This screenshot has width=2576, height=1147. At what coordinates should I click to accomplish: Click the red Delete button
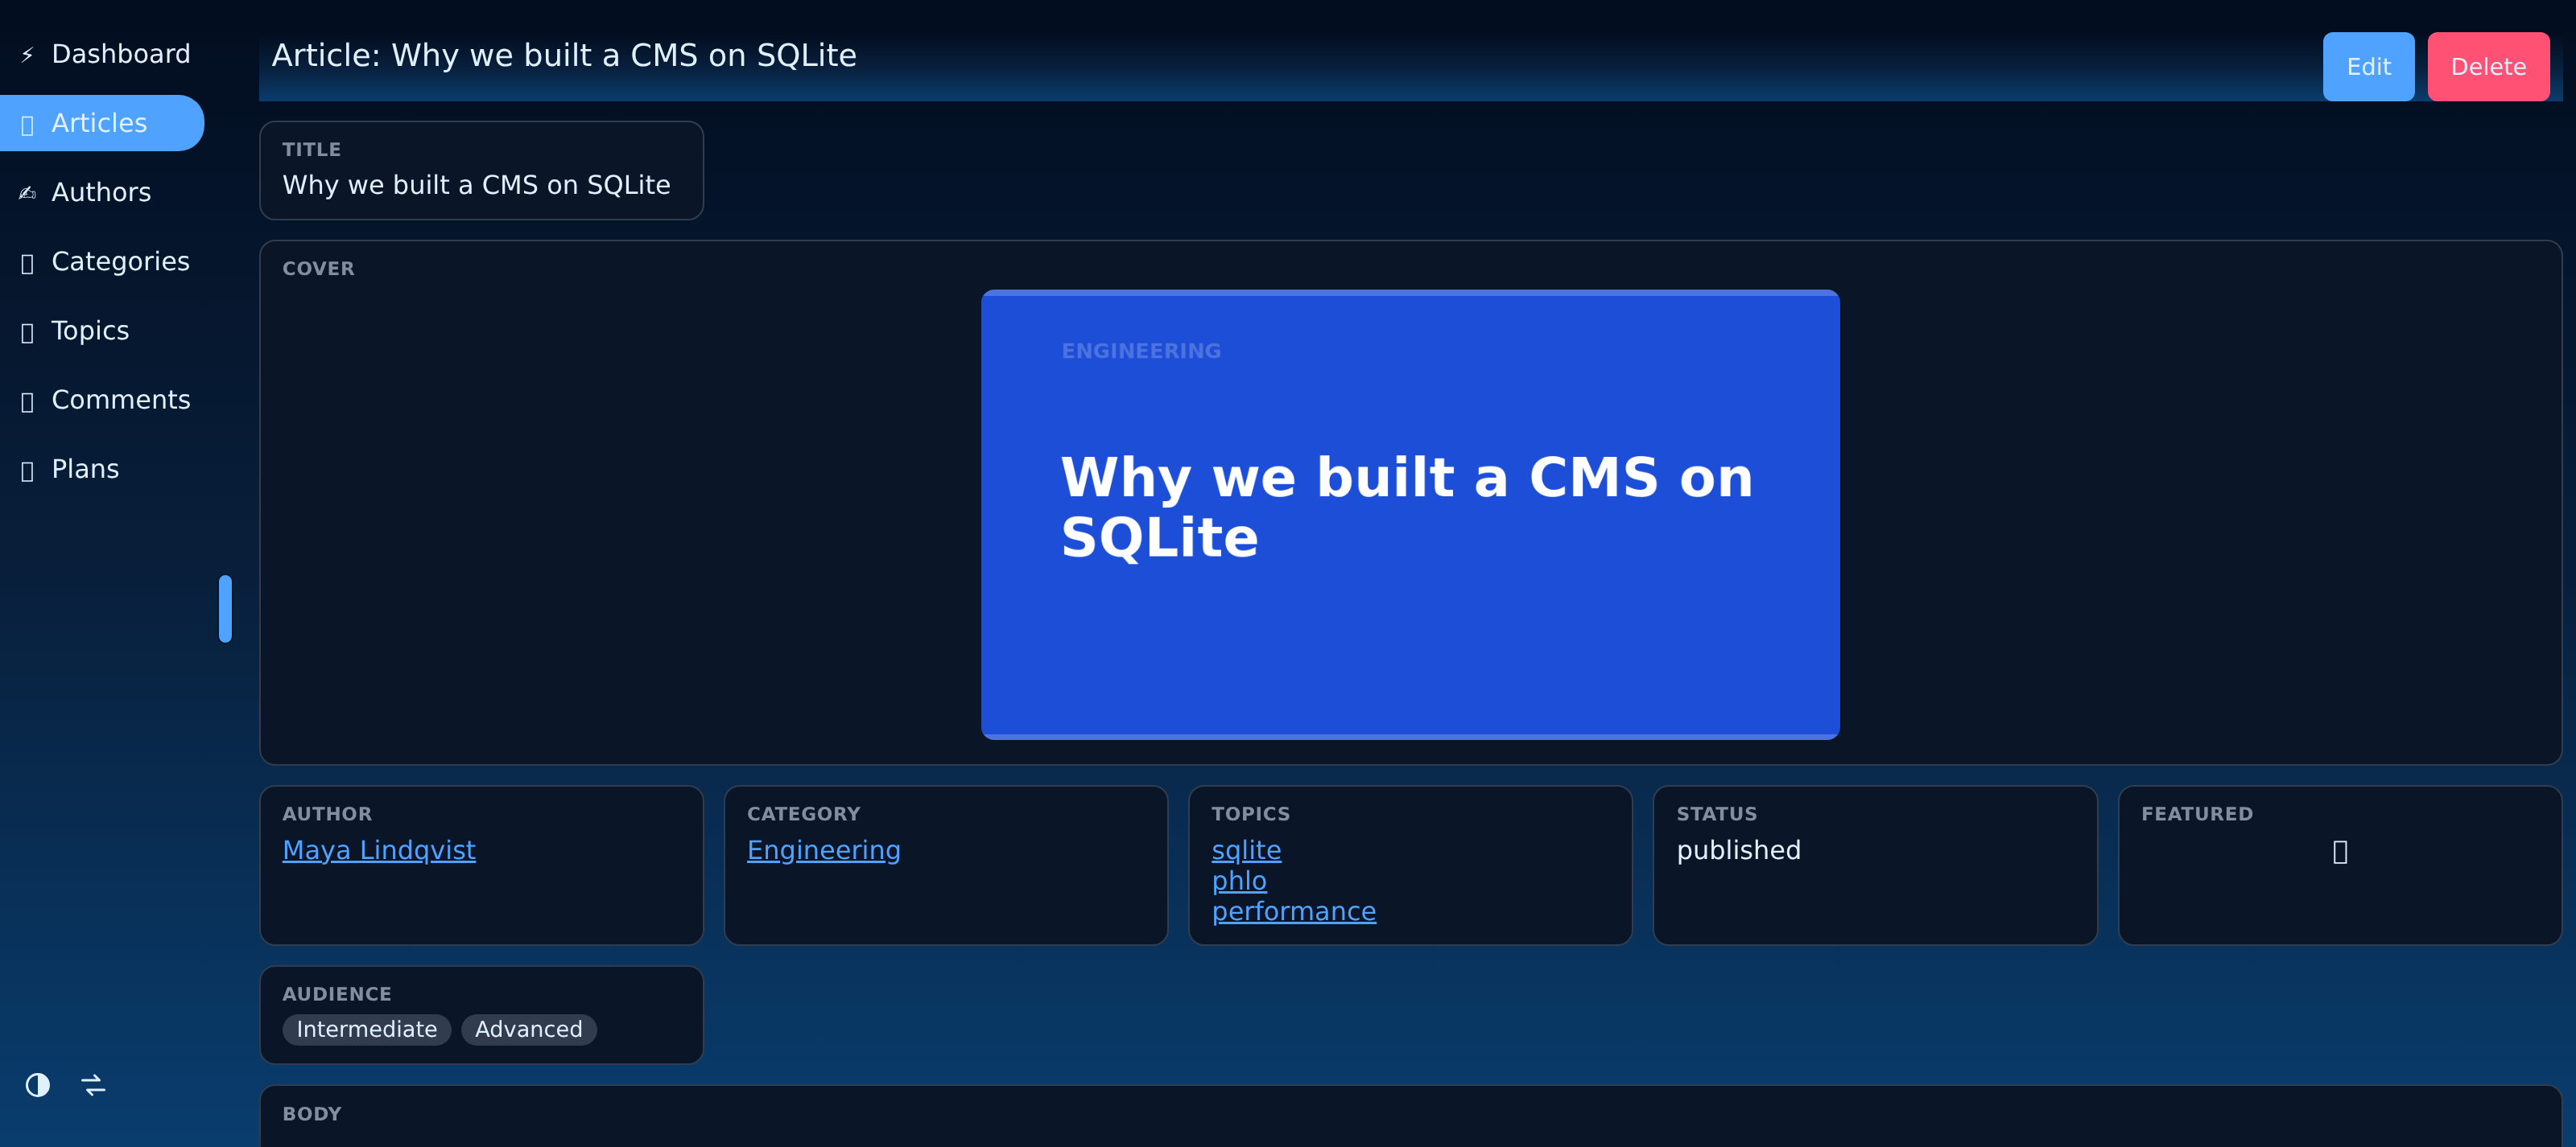[x=2488, y=67]
